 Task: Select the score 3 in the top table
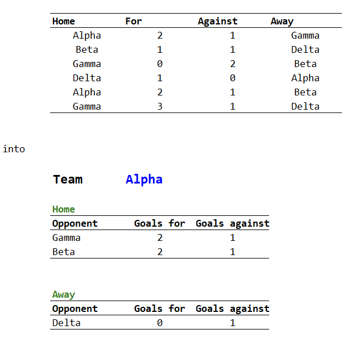tap(160, 106)
